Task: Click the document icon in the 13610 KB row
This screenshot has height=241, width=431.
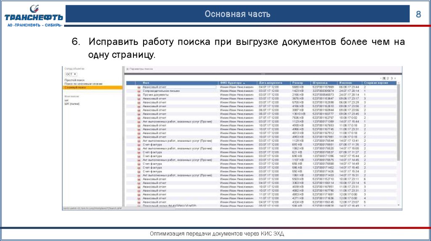Action: [139, 114]
